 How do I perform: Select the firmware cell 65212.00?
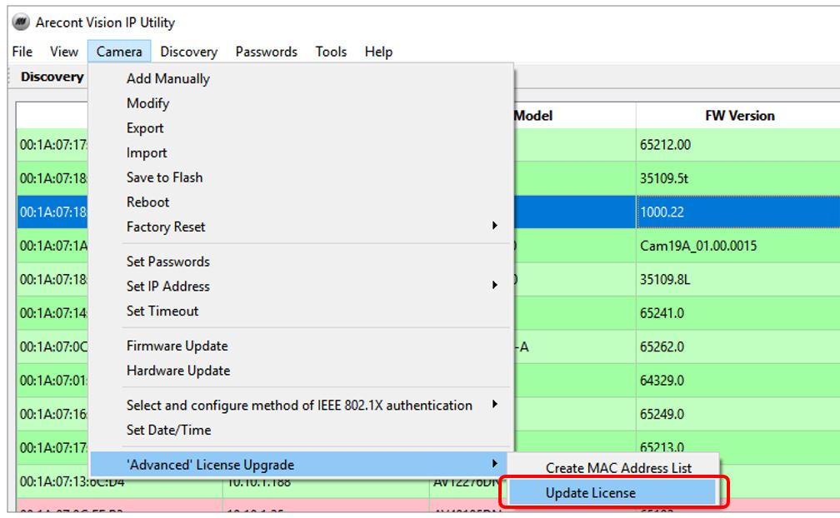tap(738, 144)
